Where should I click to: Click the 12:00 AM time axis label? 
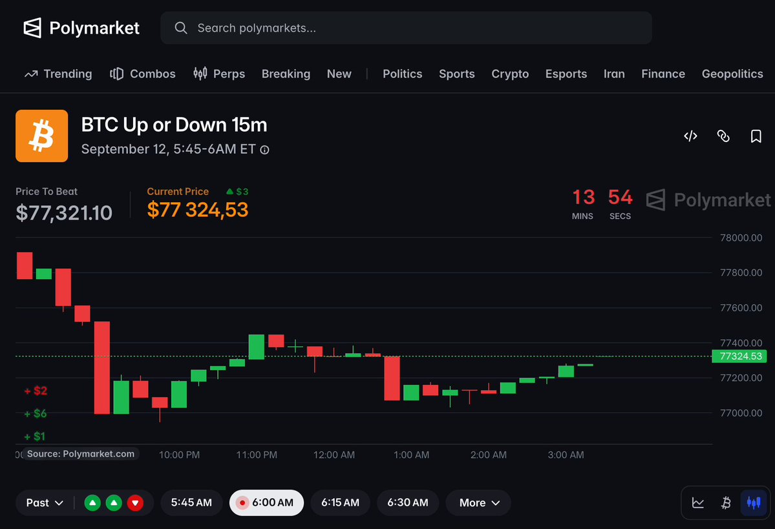tap(334, 455)
